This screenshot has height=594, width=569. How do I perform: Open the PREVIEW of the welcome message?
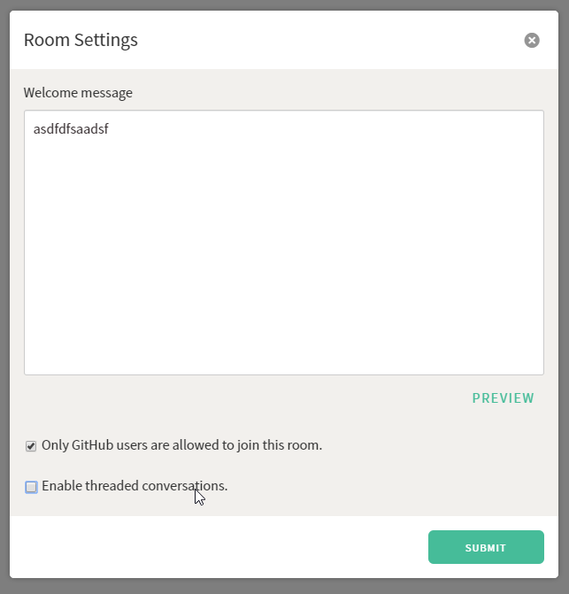pos(503,398)
